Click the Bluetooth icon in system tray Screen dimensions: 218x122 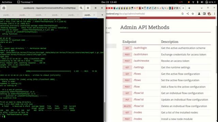198,2
